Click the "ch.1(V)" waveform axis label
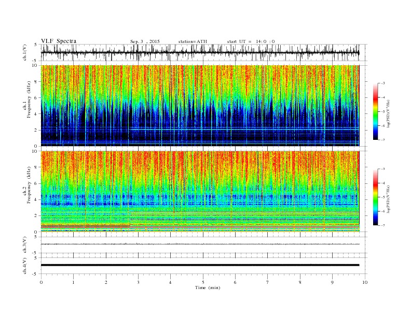 (x=25, y=52)
